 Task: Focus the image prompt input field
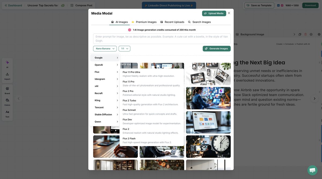[x=162, y=39]
